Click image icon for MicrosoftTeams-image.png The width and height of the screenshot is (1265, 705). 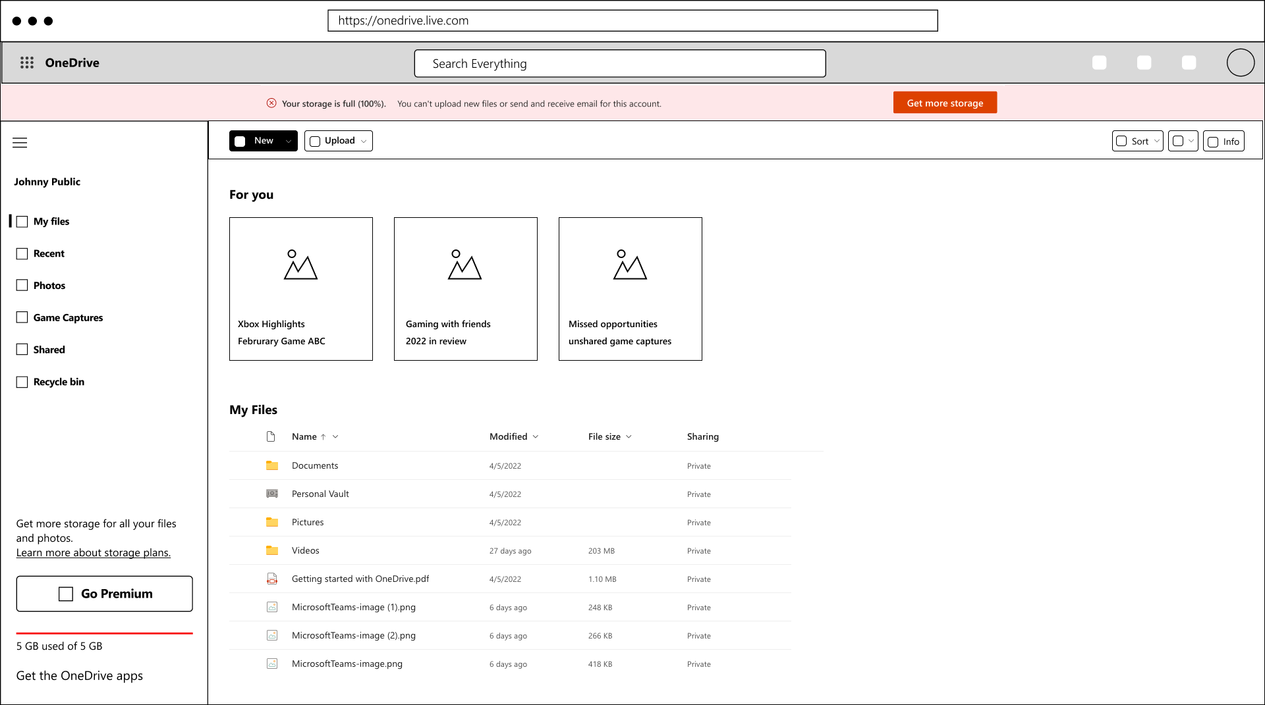pyautogui.click(x=272, y=664)
